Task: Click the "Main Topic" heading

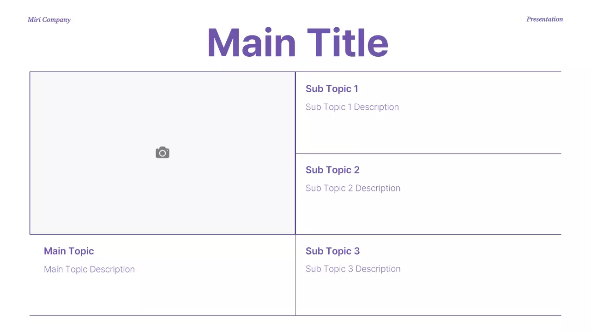Action: pos(69,251)
